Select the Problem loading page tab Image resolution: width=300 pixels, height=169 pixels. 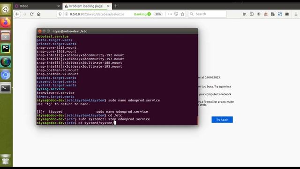pyautogui.click(x=87, y=6)
